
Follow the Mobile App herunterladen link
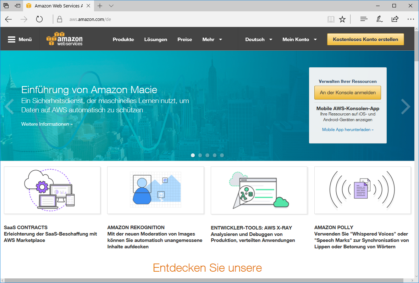[x=347, y=130]
